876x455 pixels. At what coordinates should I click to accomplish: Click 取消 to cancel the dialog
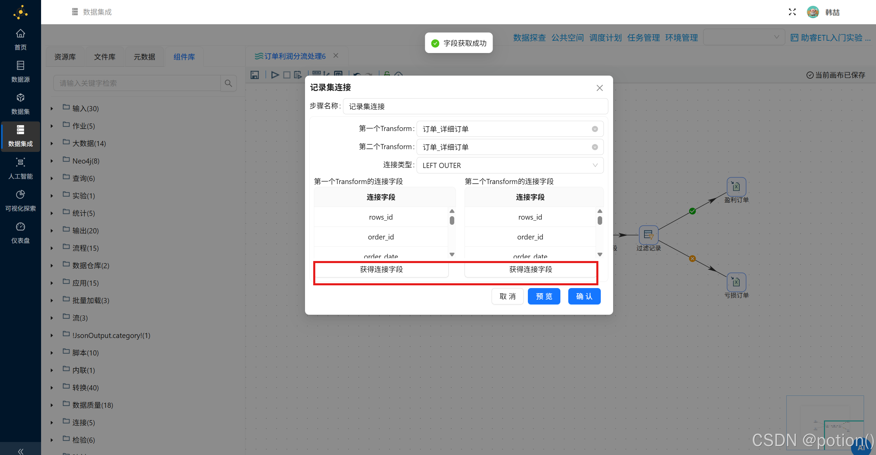[x=507, y=296]
